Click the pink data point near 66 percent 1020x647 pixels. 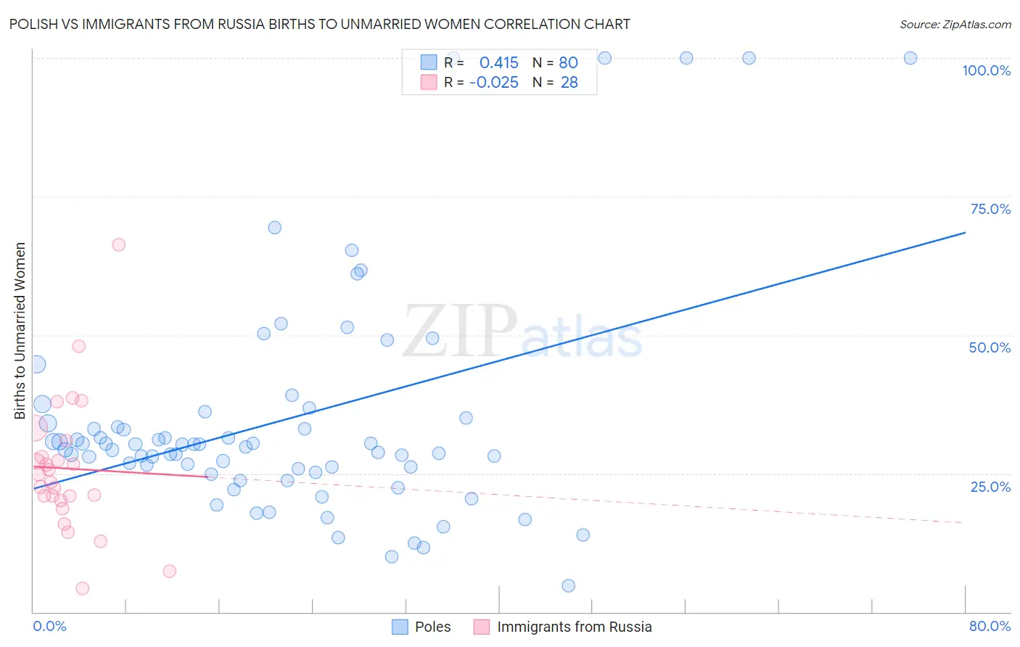(x=119, y=244)
